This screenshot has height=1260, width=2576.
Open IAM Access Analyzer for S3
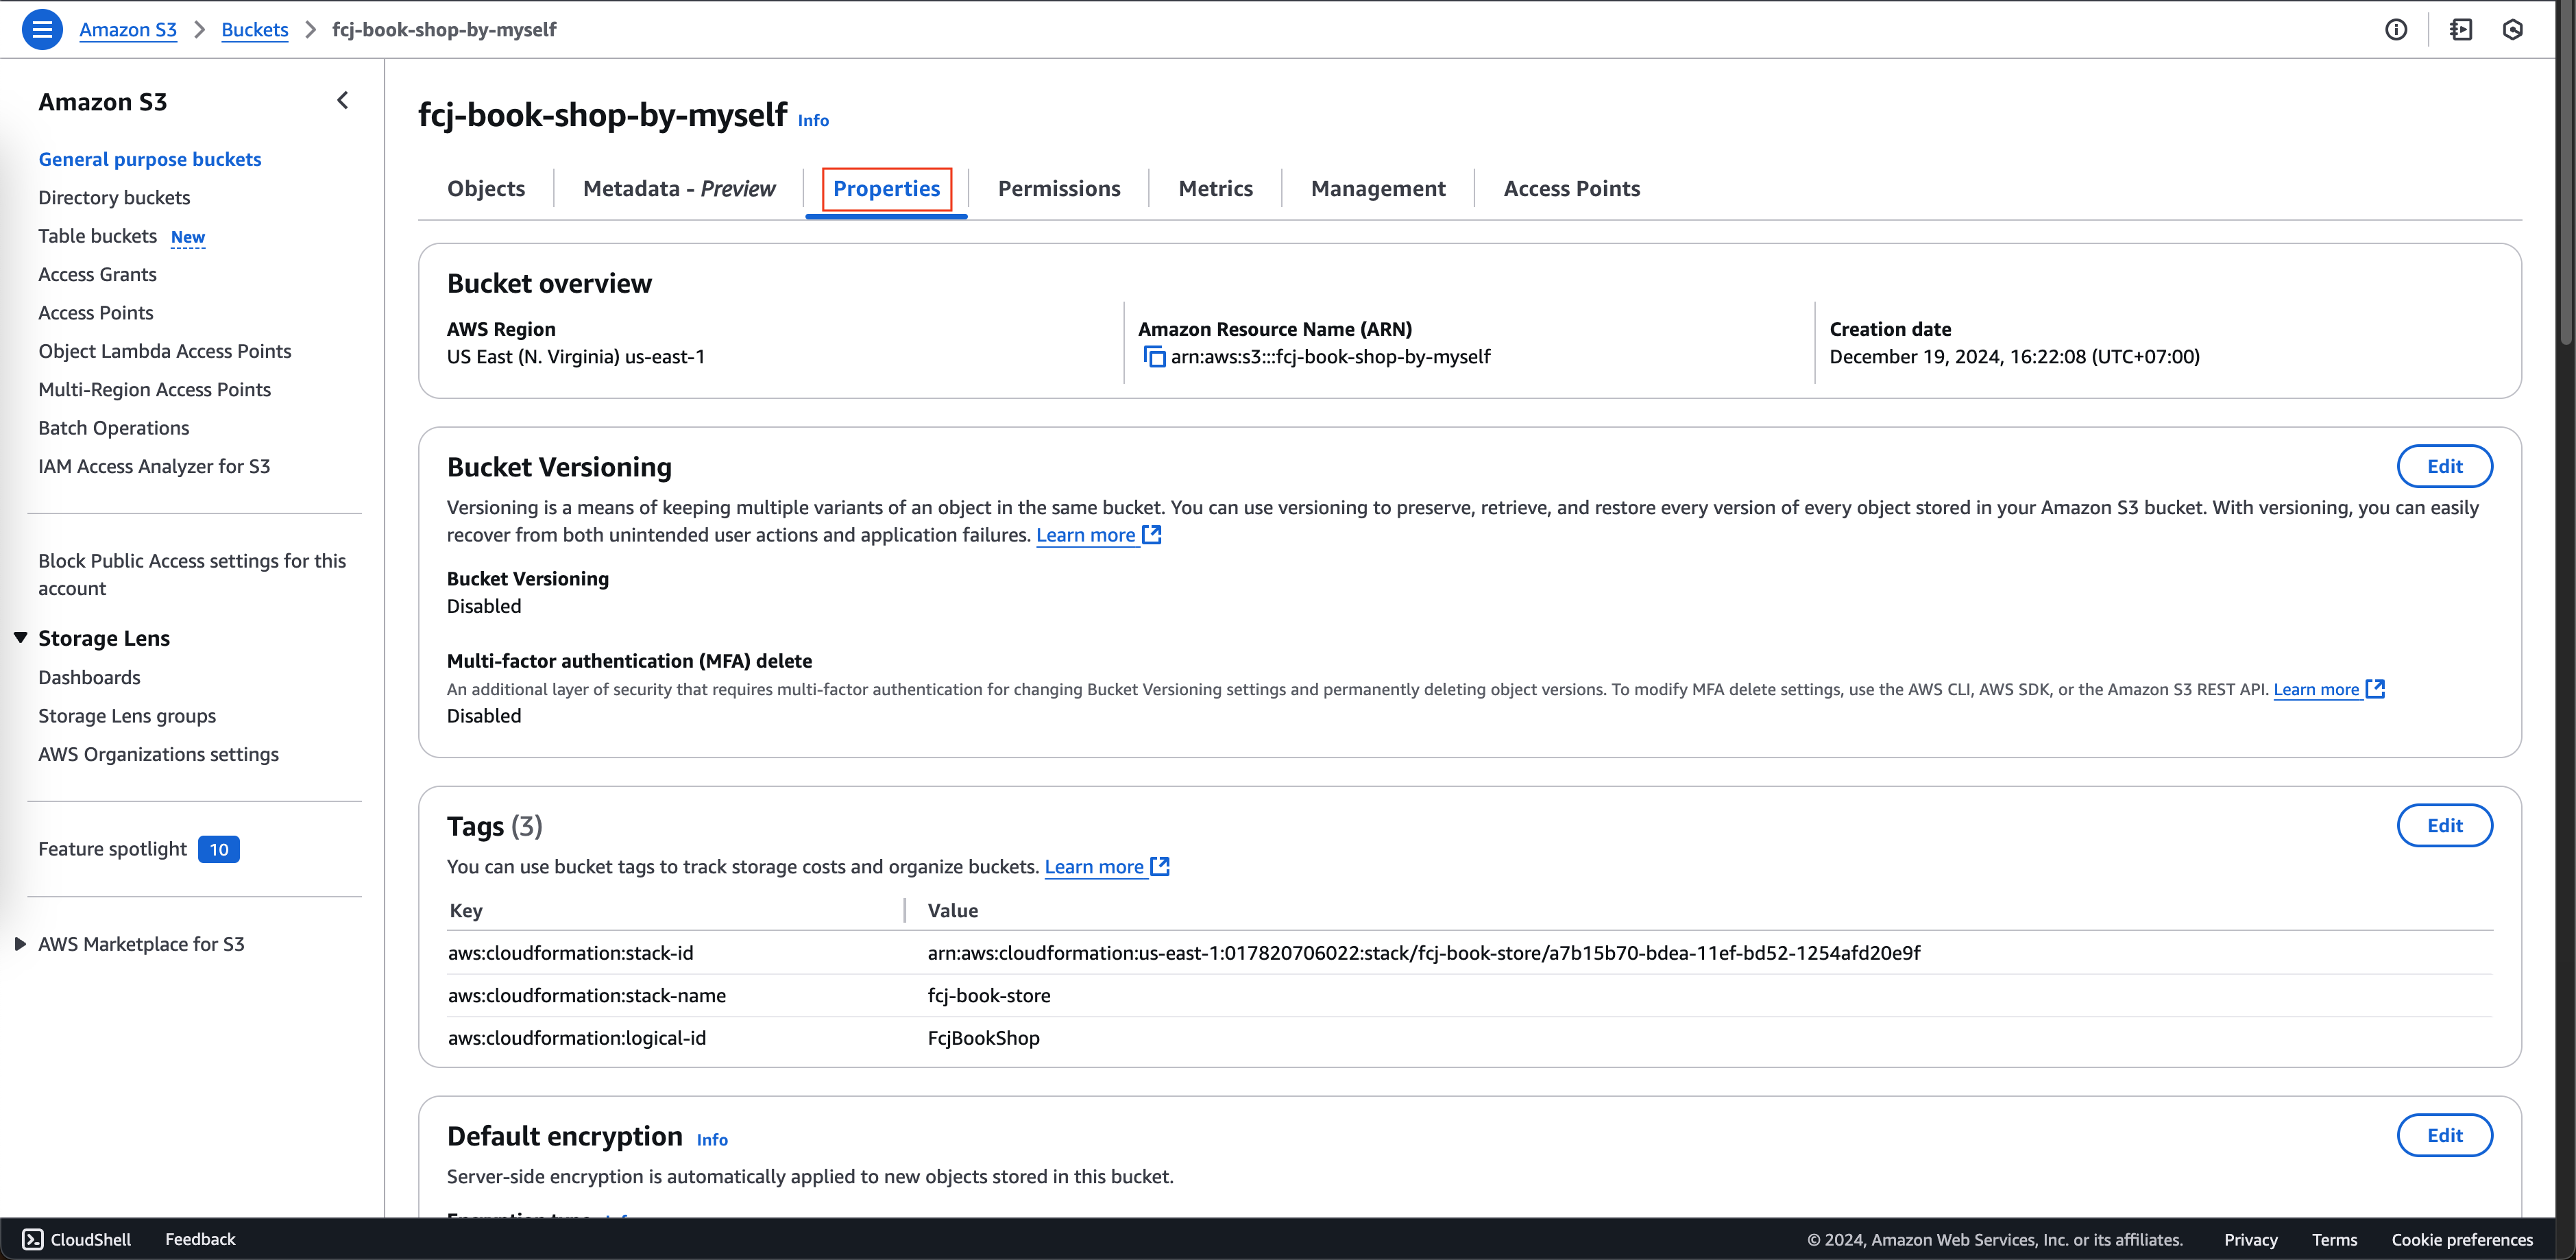click(x=154, y=466)
